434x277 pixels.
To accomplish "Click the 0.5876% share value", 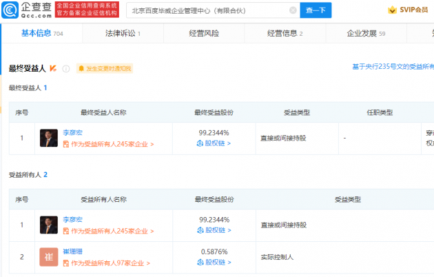I will pos(214,252).
